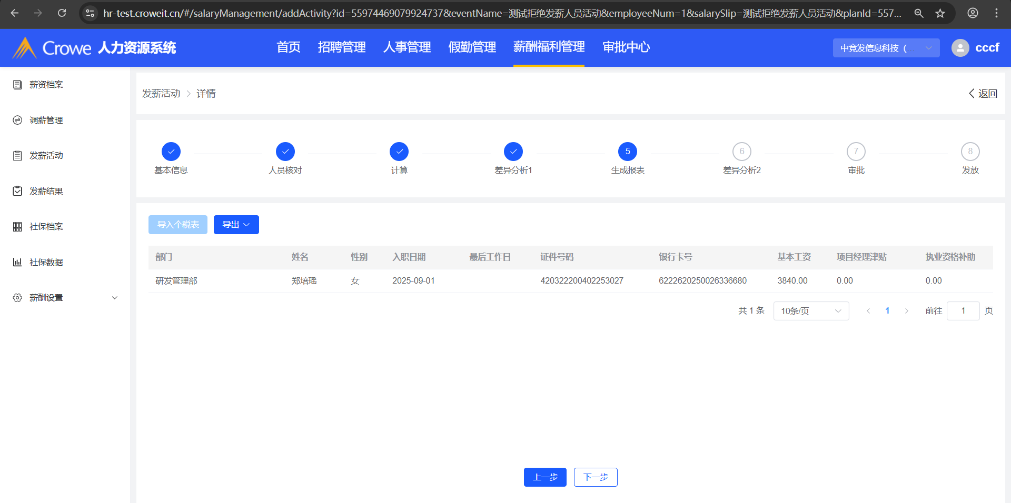Click the 薪酬设置 gear icon
The height and width of the screenshot is (503, 1011).
point(17,298)
